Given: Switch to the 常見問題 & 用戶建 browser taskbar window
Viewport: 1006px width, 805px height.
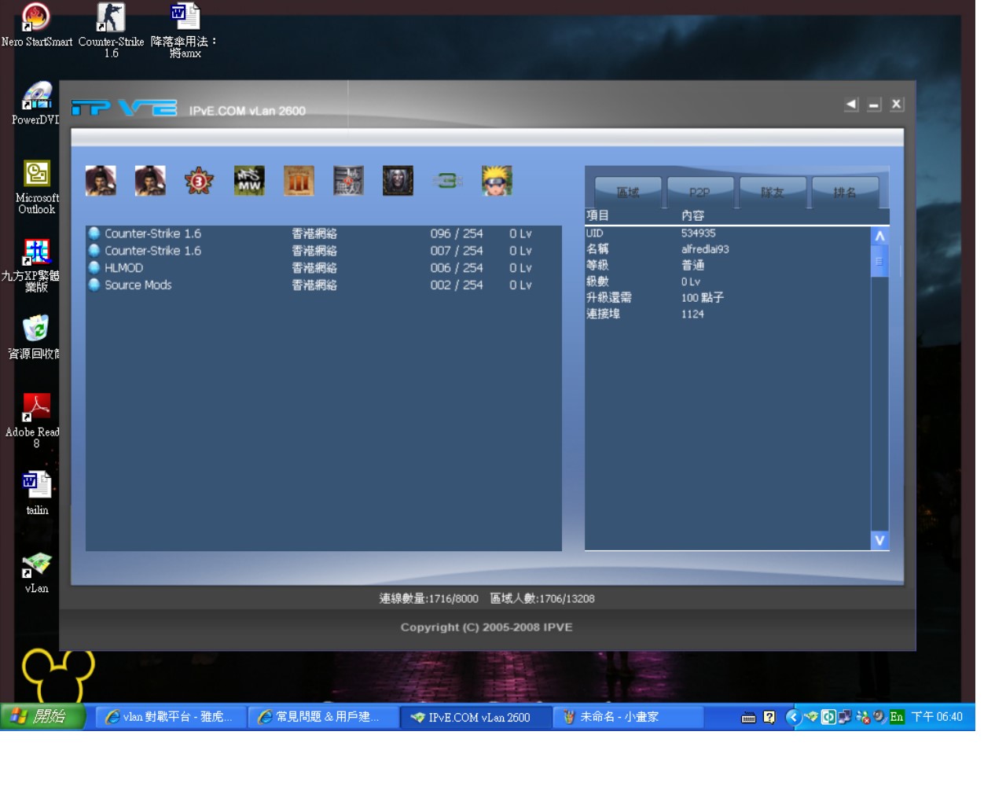Looking at the screenshot, I should click(322, 717).
